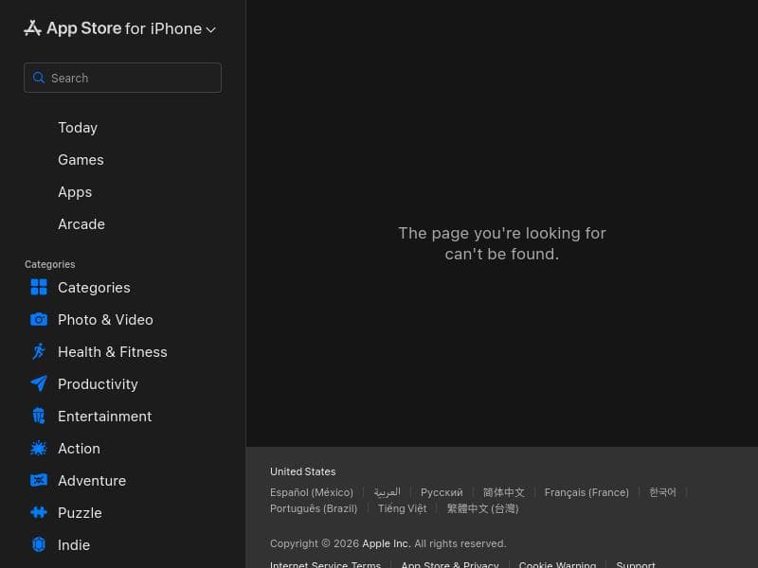The width and height of the screenshot is (758, 568).
Task: Open the Photo & Video category
Action: click(x=105, y=320)
